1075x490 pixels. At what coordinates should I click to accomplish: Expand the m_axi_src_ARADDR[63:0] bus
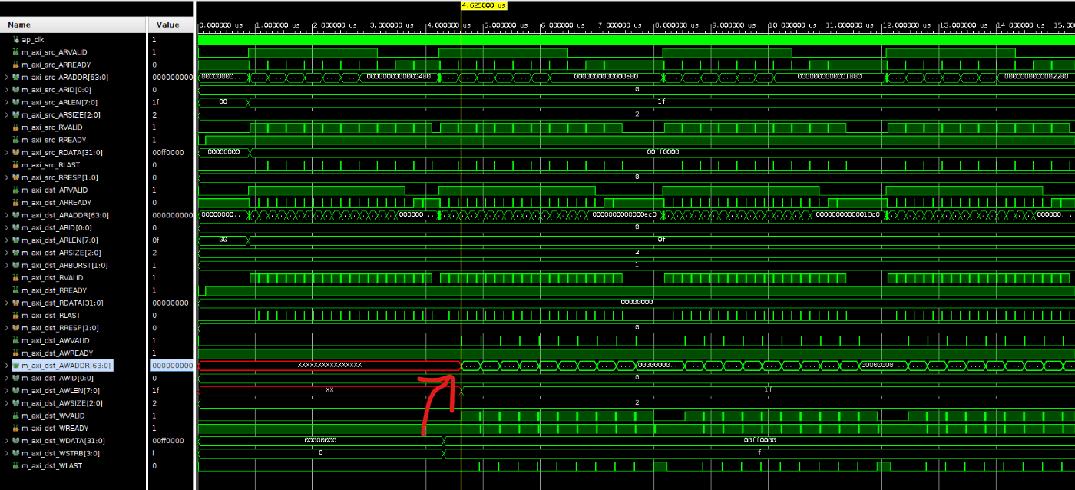coord(7,78)
